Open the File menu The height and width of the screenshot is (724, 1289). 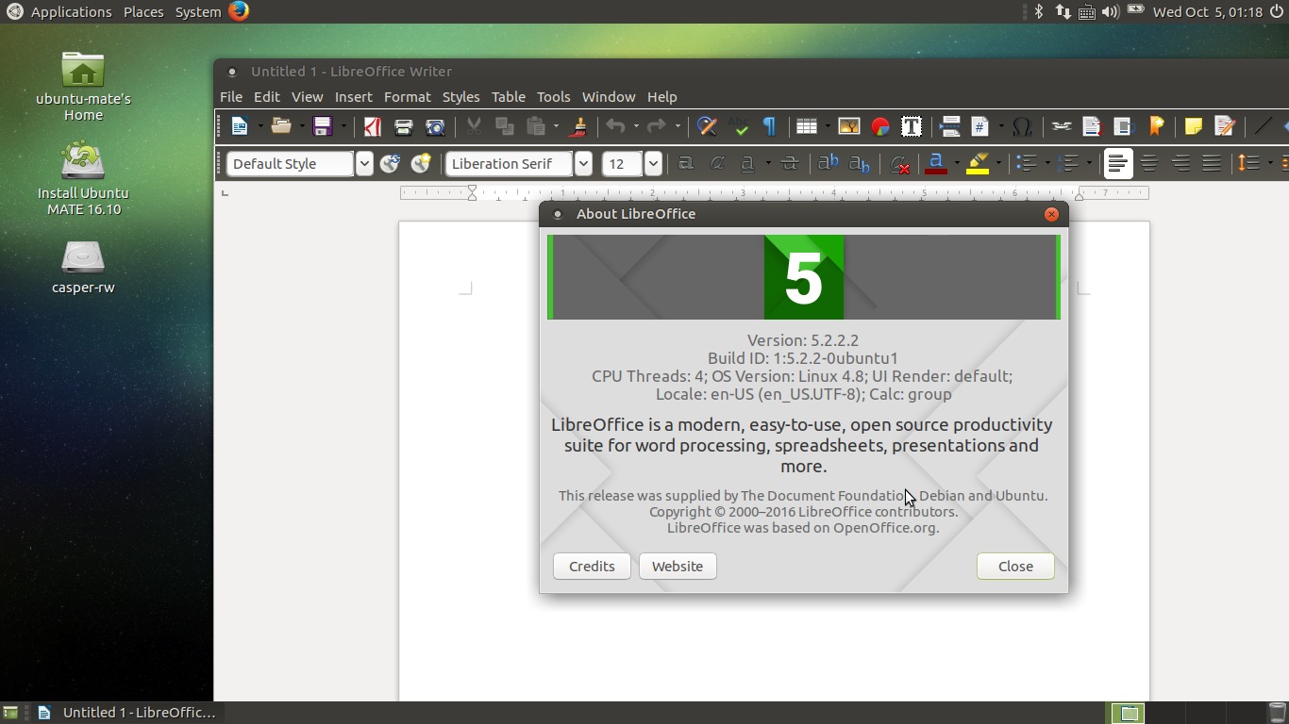(x=231, y=96)
